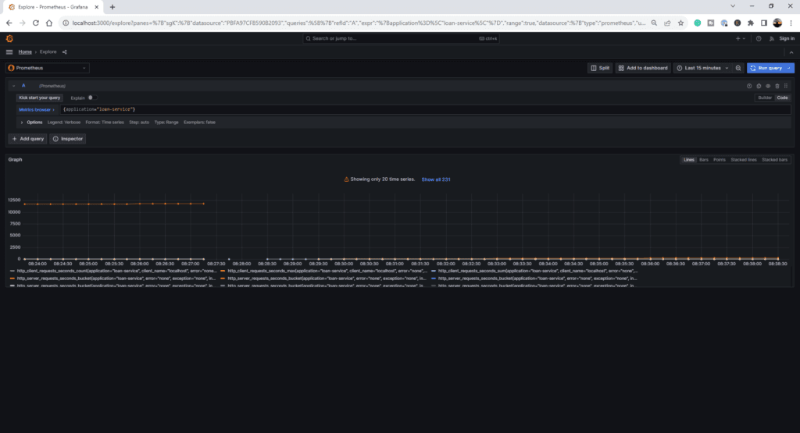800x433 pixels.
Task: Click Kick start your query button
Action: pyautogui.click(x=39, y=98)
